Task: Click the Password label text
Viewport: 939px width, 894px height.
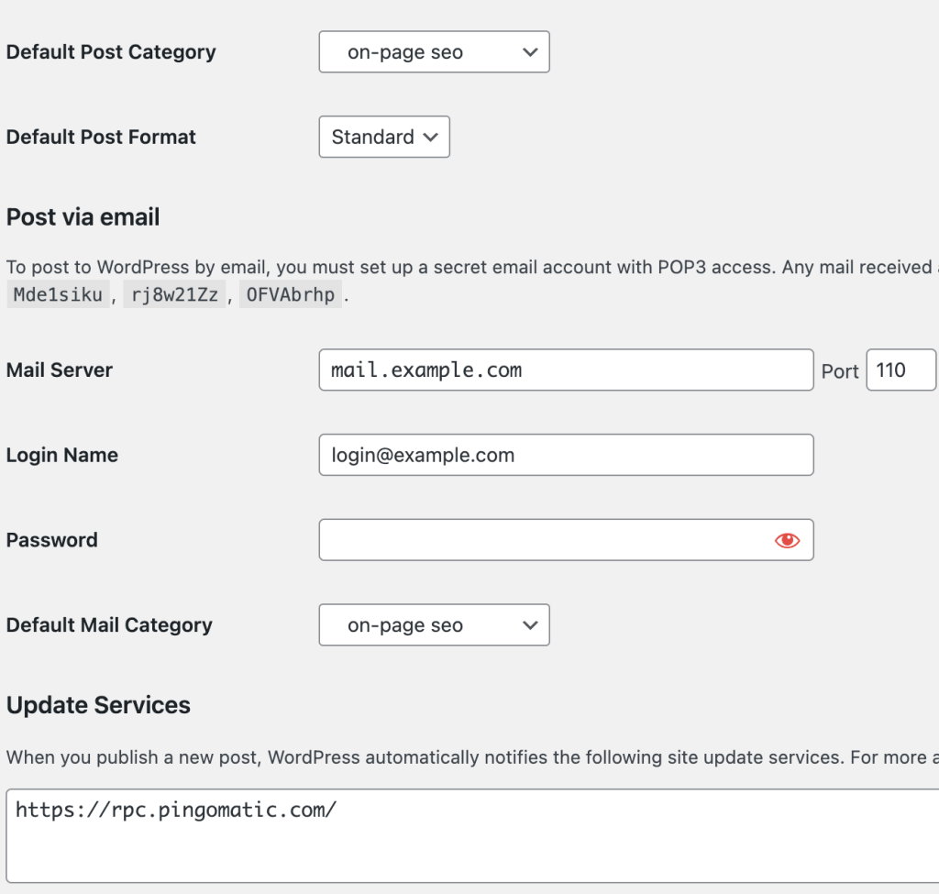Action: (52, 540)
